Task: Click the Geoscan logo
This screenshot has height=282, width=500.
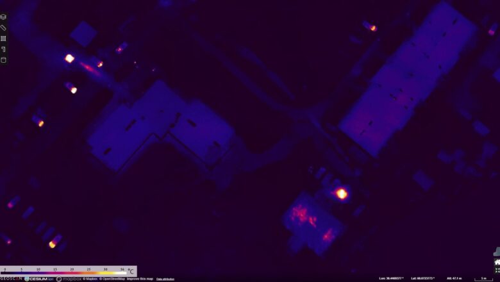Action: pyautogui.click(x=11, y=279)
